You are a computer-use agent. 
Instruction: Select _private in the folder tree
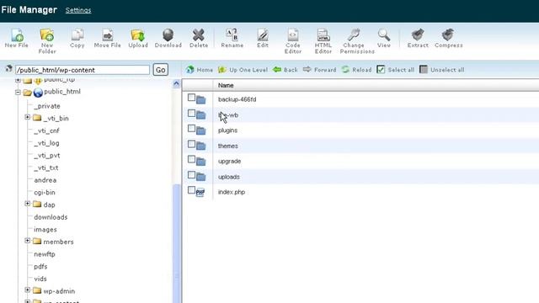tap(47, 106)
